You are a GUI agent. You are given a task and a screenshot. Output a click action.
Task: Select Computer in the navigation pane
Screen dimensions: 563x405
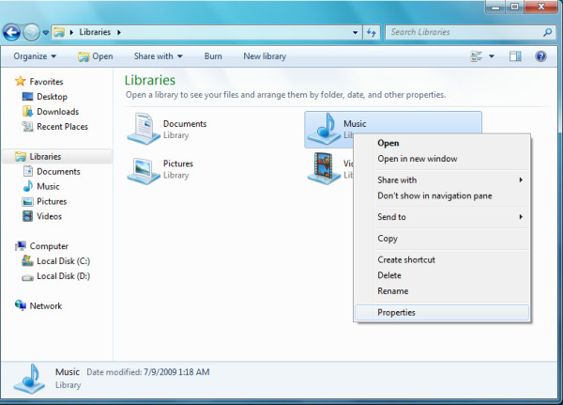point(49,246)
